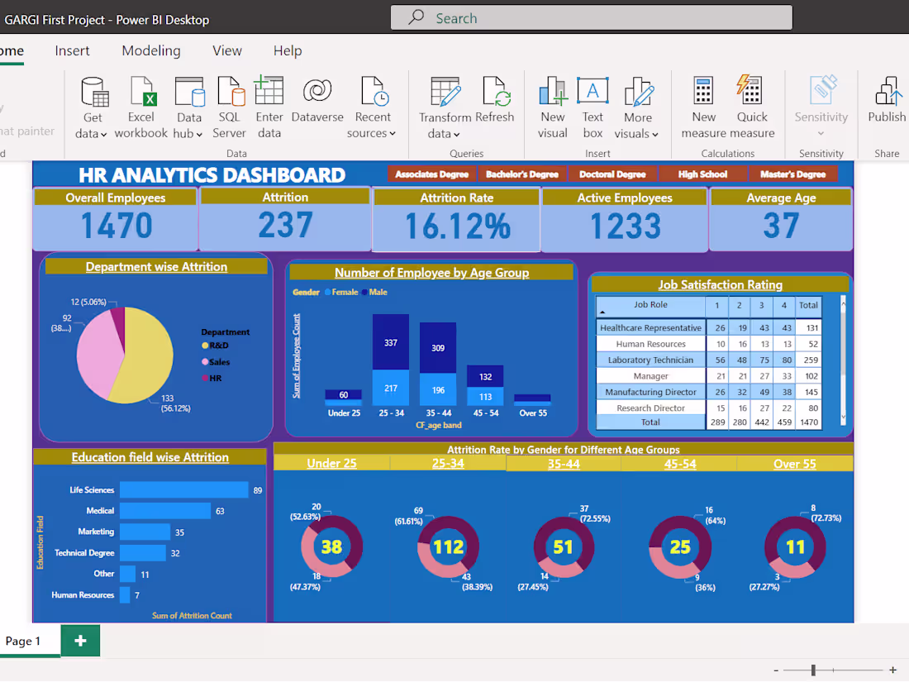Add a new report page with plus button
This screenshot has height=682, width=909.
pos(79,640)
